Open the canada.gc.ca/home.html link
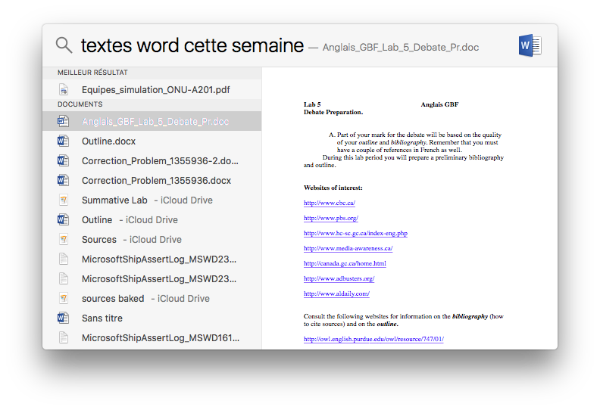Screen dimensions: 600x410 point(345,263)
